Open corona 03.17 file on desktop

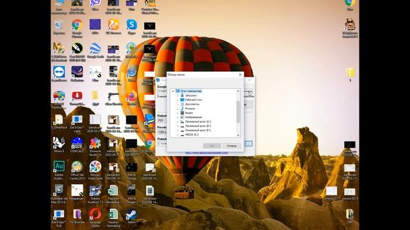tap(332, 193)
